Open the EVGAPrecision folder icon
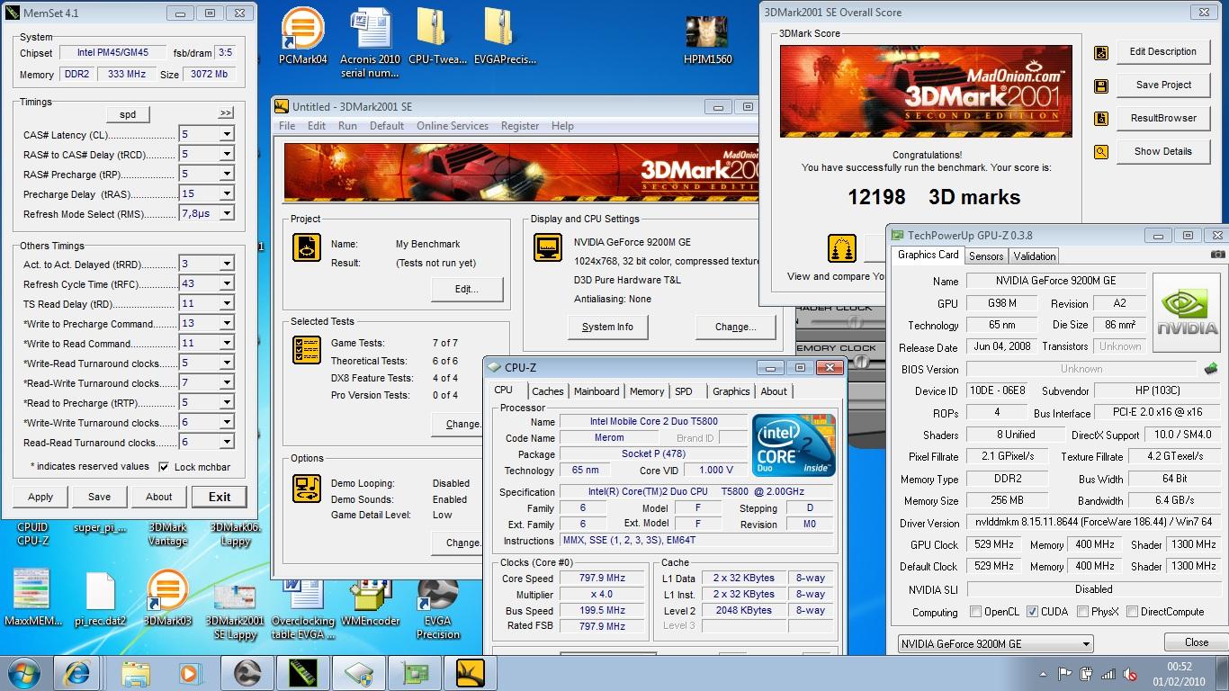Screen dimensions: 1229x691 coord(504,36)
